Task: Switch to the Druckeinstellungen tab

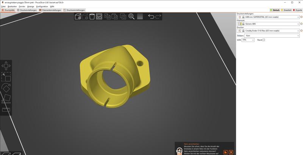Action: tap(27, 10)
